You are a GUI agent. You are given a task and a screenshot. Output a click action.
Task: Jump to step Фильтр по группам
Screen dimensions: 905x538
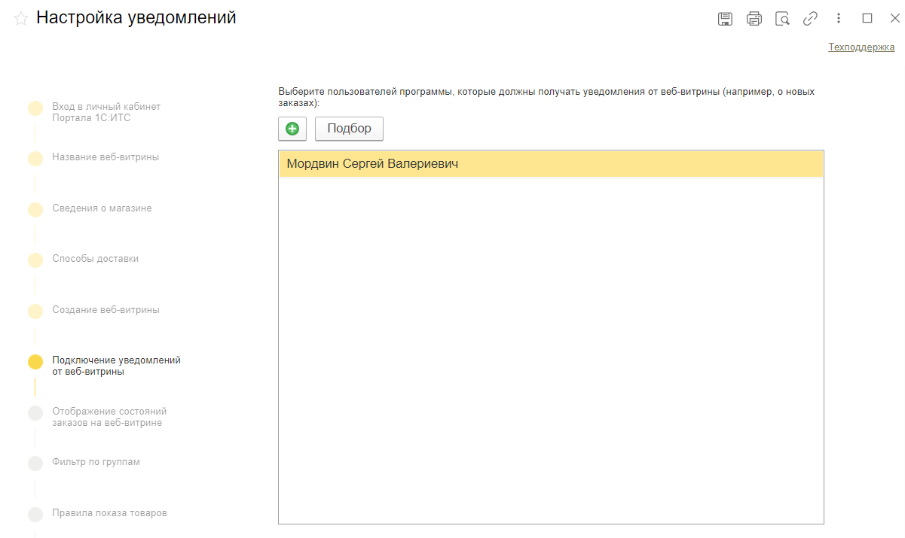click(96, 462)
